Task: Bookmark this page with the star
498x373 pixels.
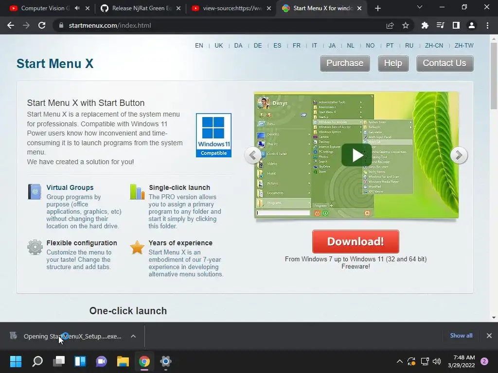Action: click(x=405, y=25)
